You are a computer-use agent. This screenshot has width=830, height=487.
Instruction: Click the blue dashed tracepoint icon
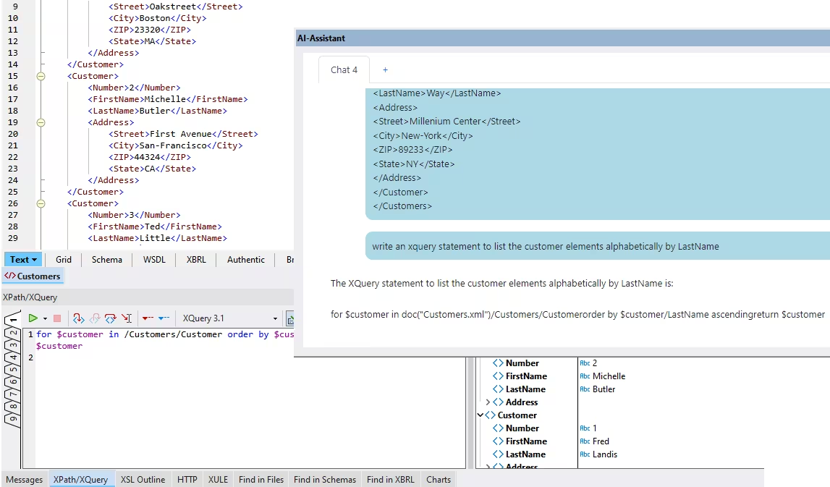click(x=164, y=318)
